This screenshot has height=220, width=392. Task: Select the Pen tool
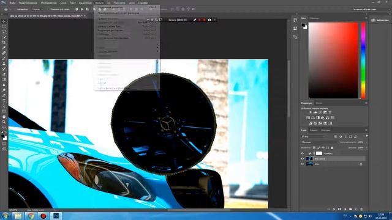pyautogui.click(x=4, y=95)
